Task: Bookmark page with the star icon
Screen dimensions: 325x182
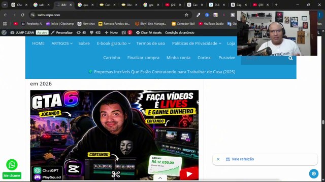Action: [x=186, y=15]
